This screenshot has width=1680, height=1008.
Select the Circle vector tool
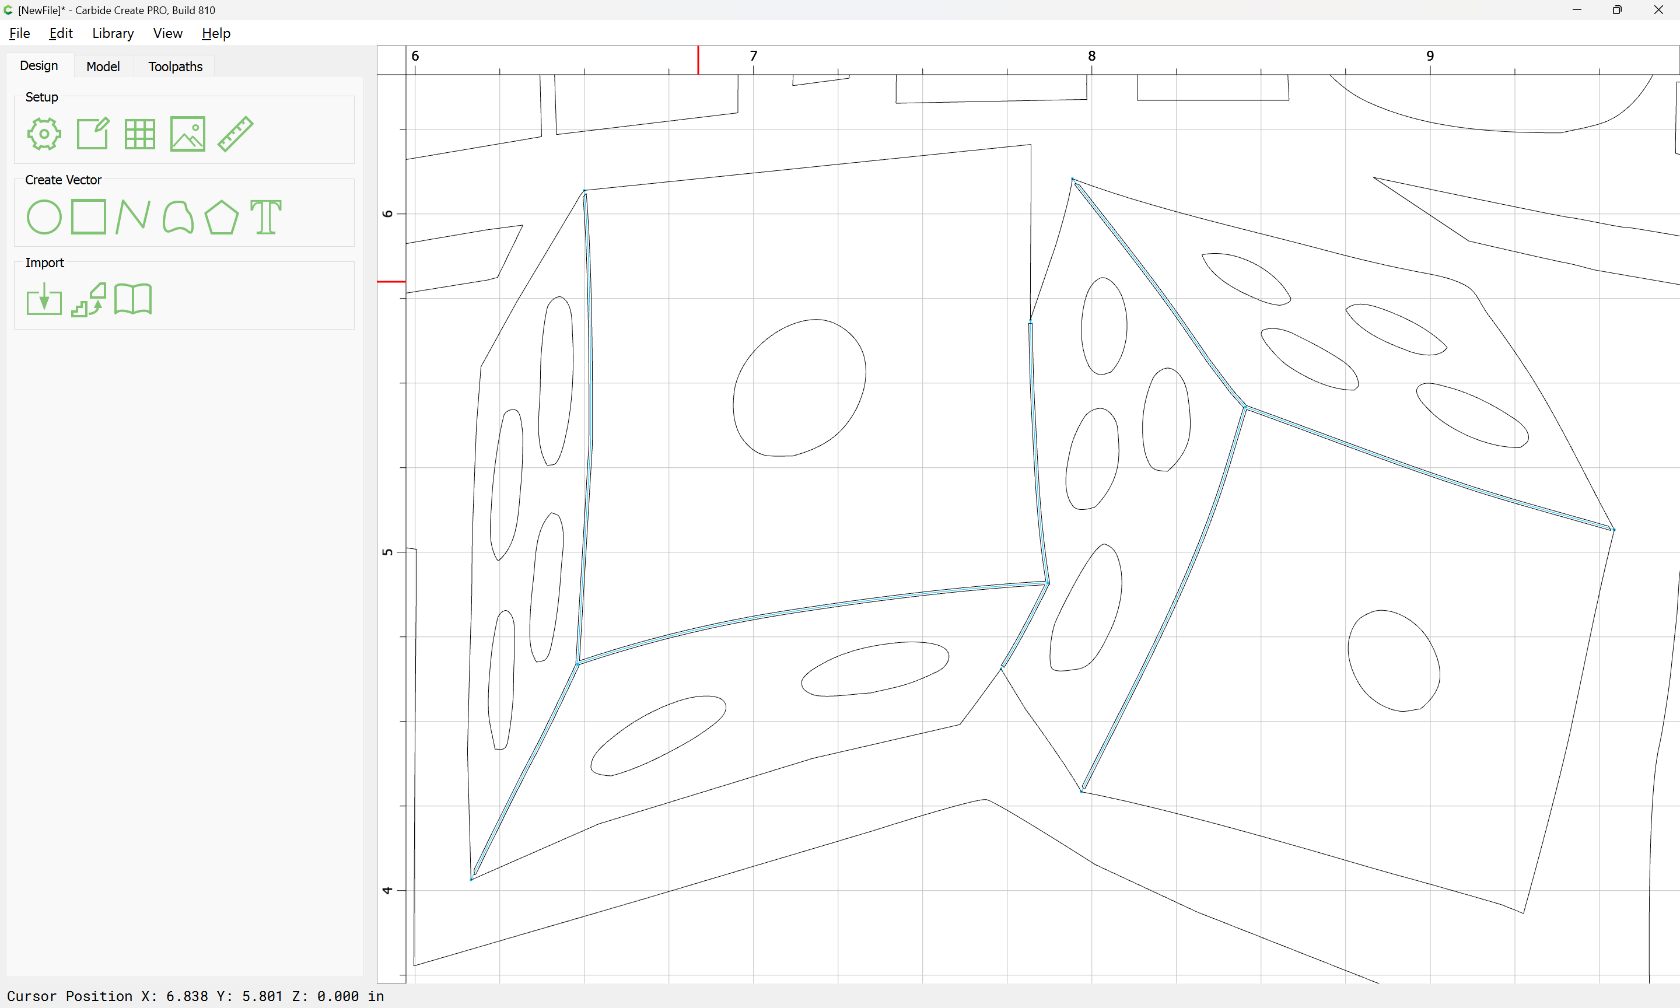coord(44,216)
